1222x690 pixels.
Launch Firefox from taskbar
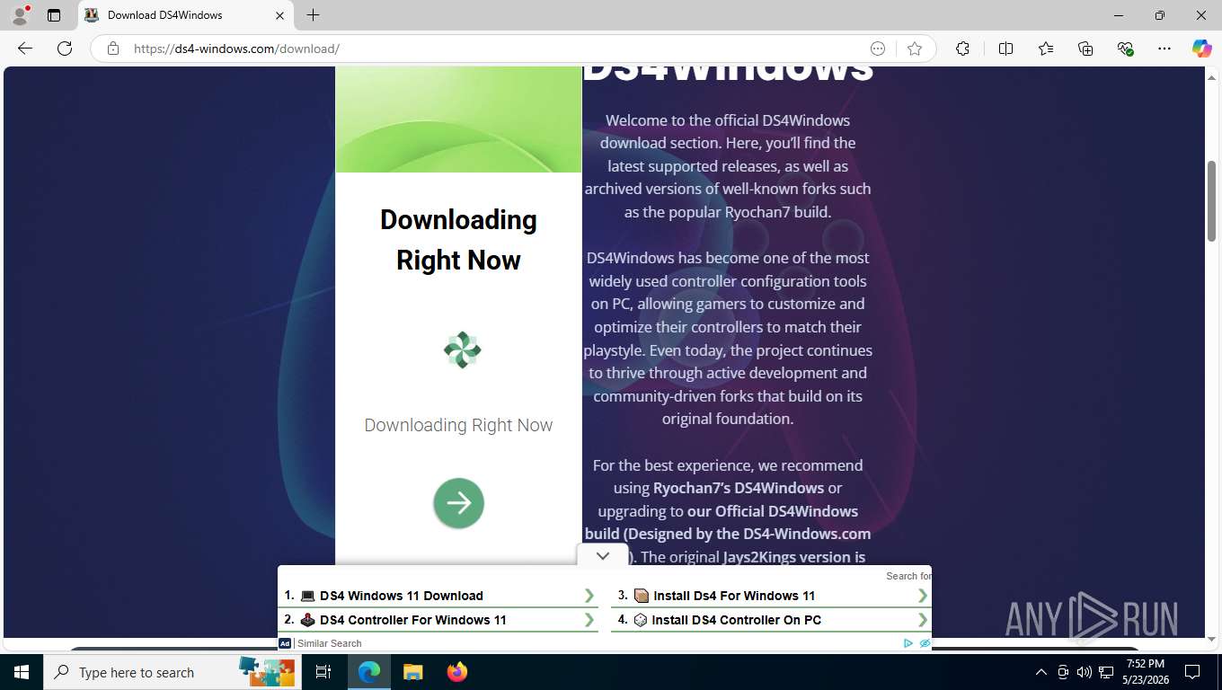tap(457, 672)
